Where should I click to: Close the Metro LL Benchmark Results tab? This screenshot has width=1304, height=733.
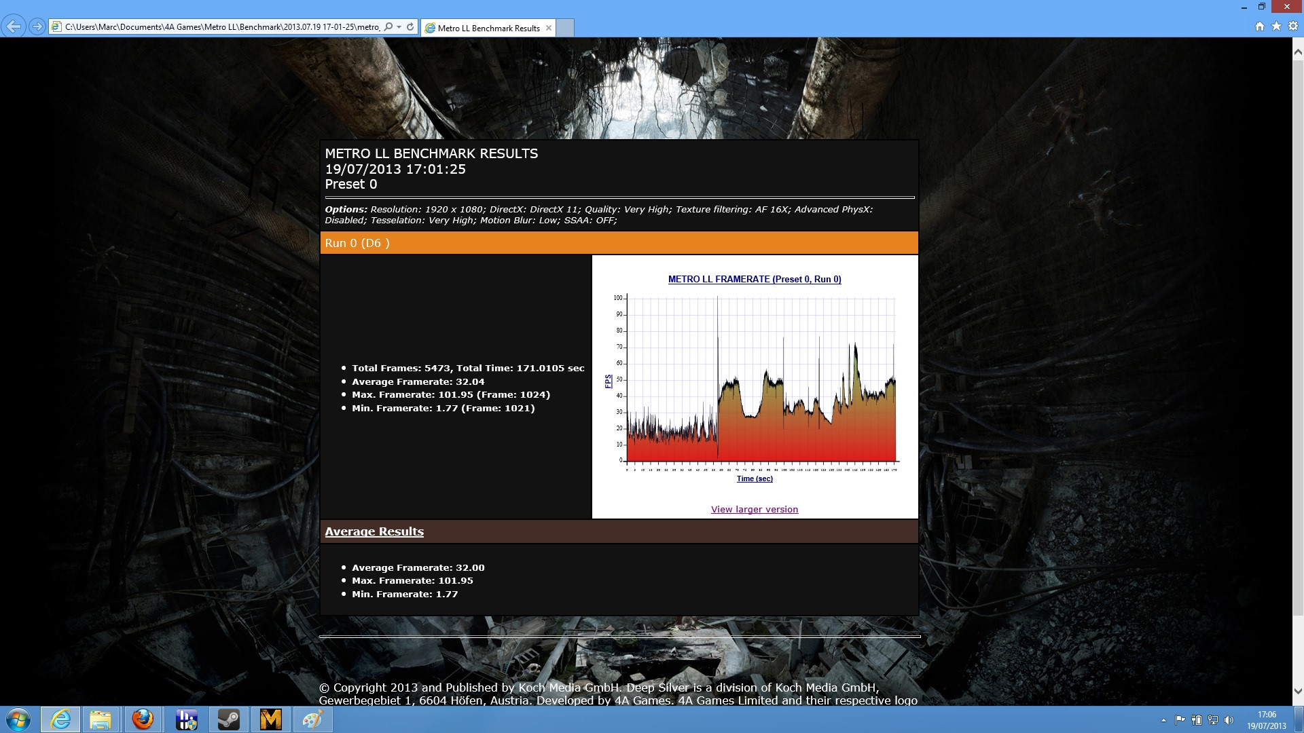[549, 28]
